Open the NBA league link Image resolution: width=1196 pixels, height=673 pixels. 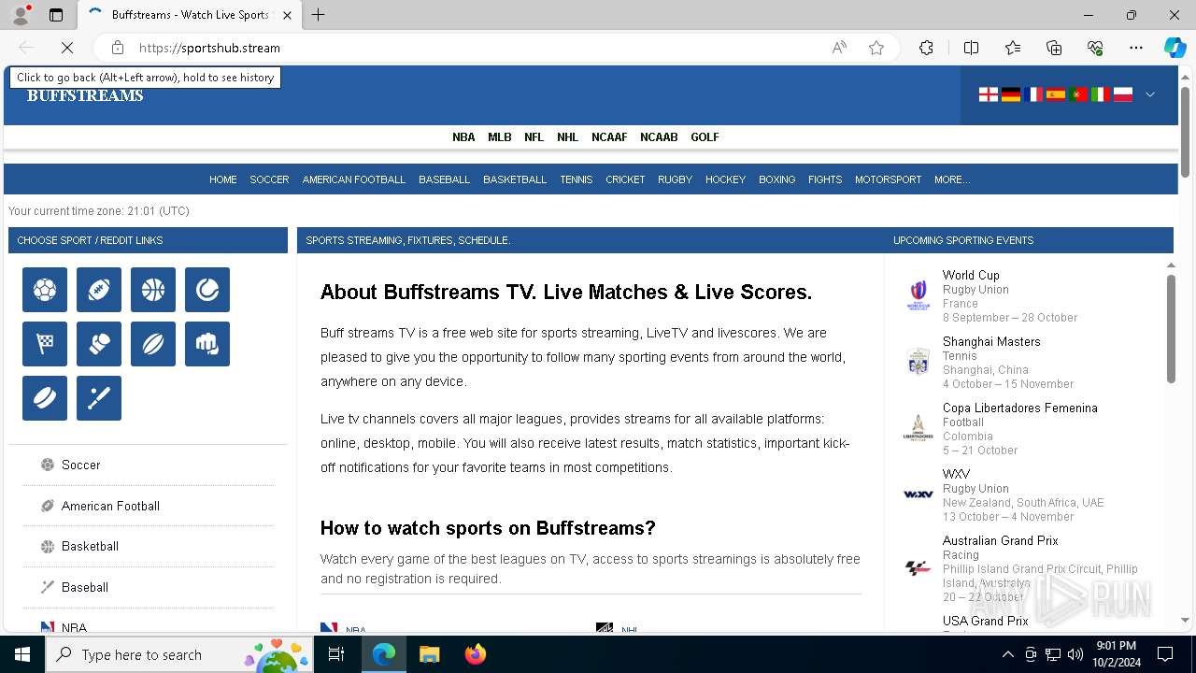463,136
